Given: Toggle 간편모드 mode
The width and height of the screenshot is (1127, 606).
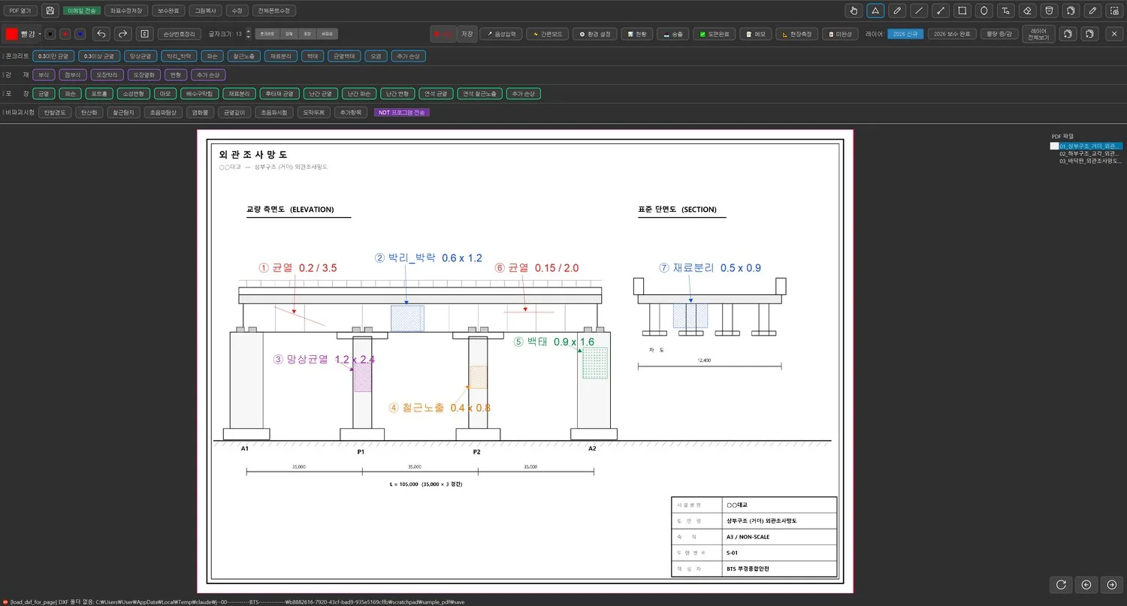Looking at the screenshot, I should tap(547, 34).
